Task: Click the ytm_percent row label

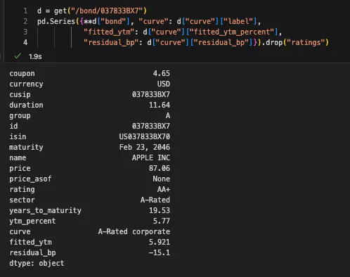Action: pyautogui.click(x=32, y=221)
